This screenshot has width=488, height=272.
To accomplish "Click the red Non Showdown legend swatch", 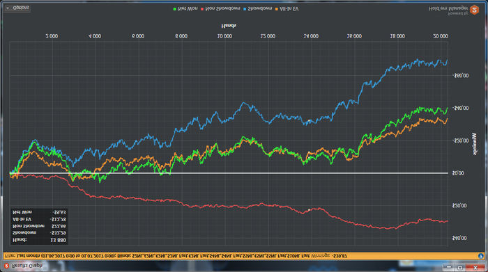I will 202,9.
